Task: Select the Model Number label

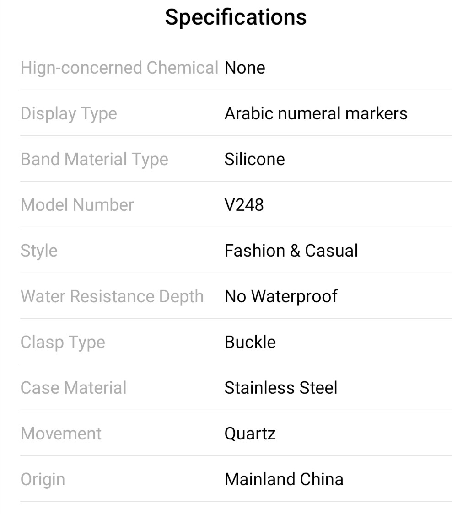Action: 77,205
